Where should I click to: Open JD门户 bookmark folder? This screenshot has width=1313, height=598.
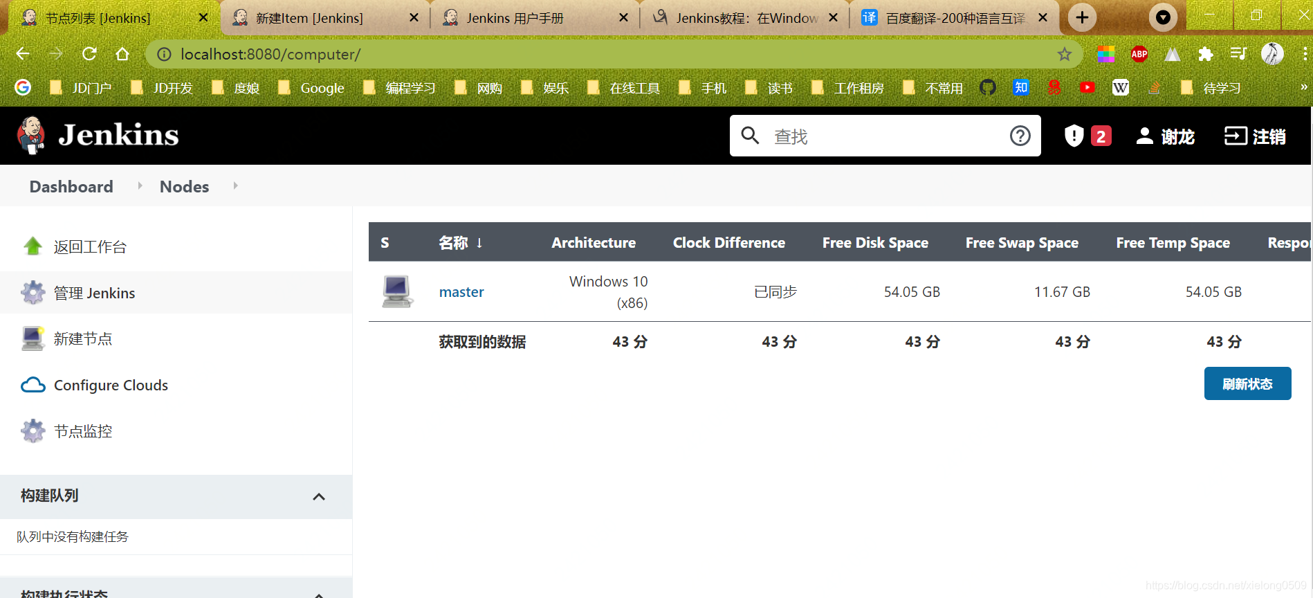[x=82, y=88]
